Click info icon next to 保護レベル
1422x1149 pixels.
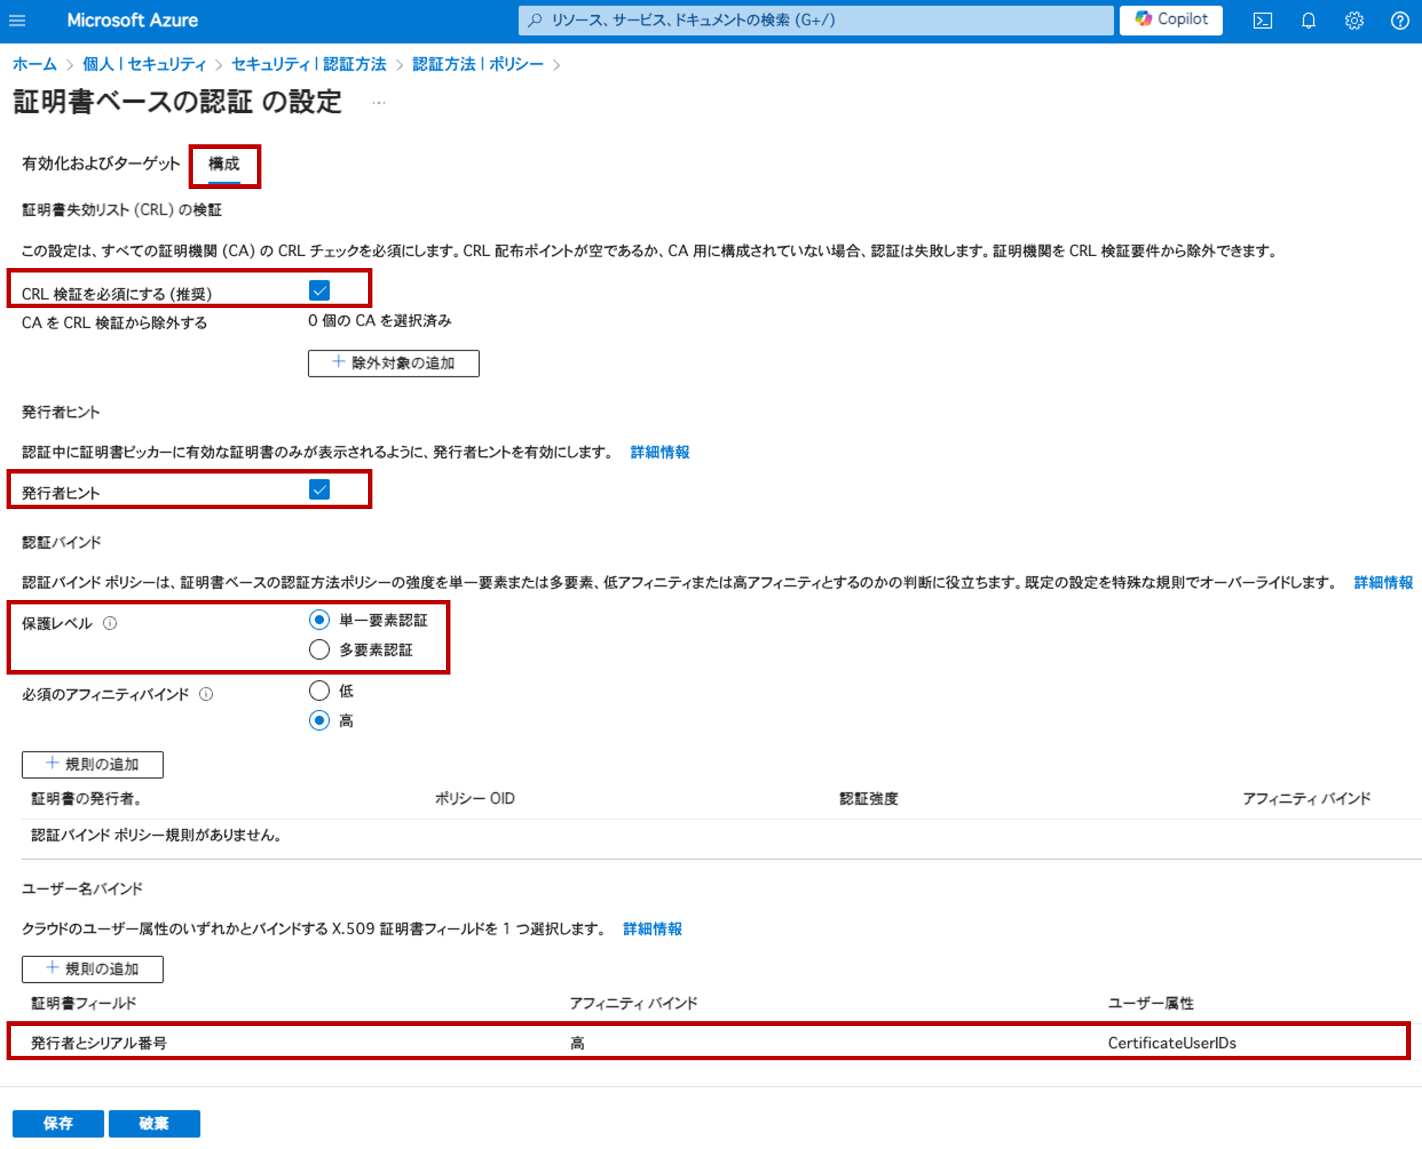point(110,623)
